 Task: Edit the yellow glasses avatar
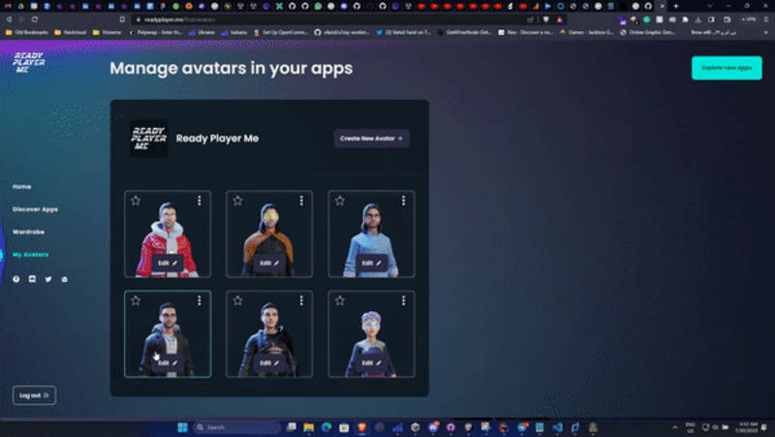coord(269,263)
